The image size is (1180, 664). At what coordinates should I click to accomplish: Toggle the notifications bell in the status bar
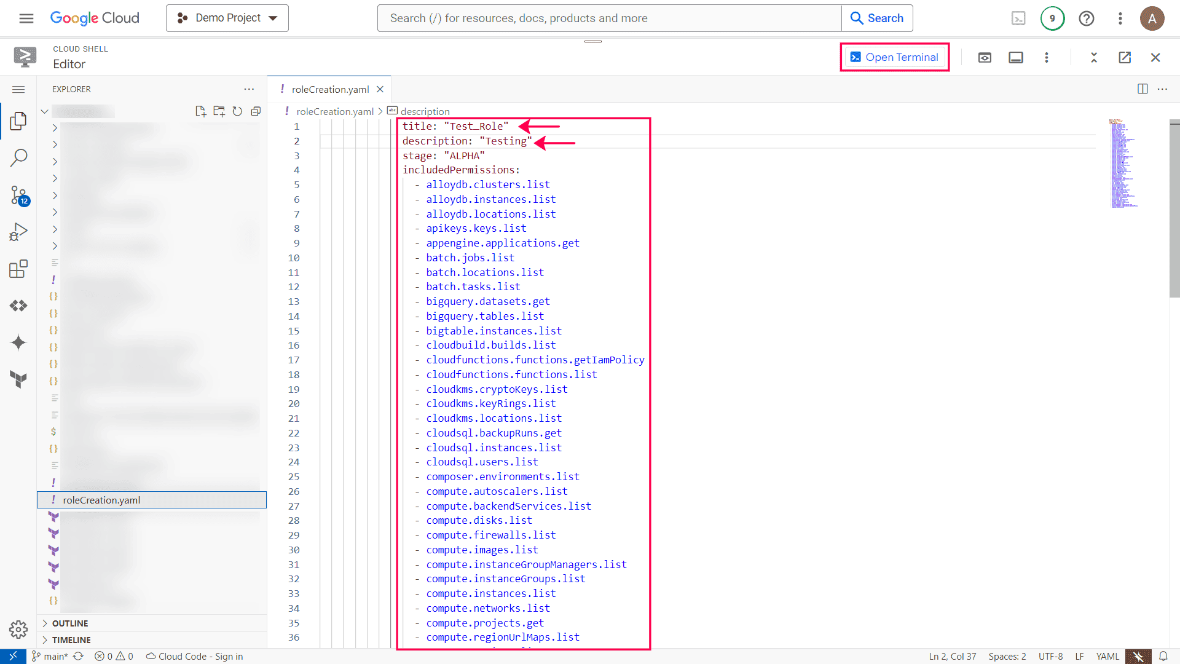(1163, 656)
